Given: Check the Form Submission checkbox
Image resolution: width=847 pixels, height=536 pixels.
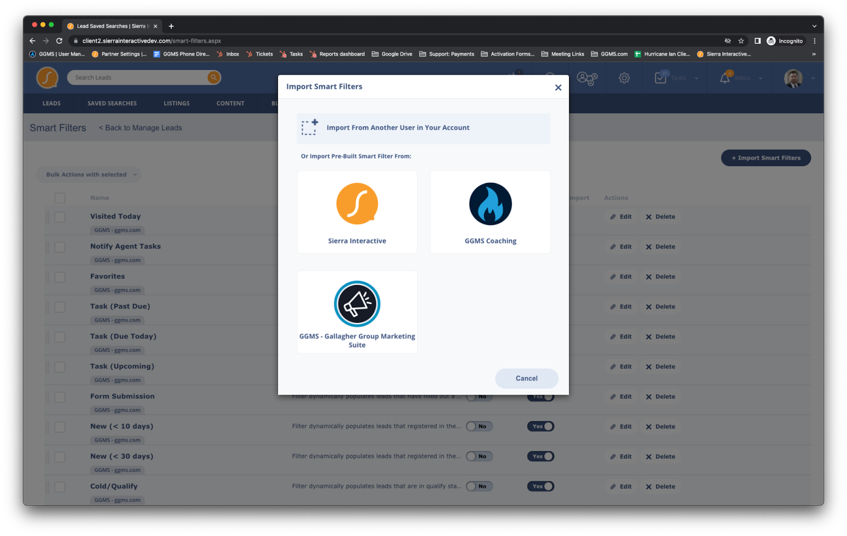Looking at the screenshot, I should click(60, 397).
